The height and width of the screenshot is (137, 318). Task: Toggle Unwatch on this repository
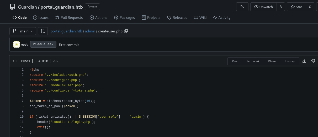tap(264, 7)
